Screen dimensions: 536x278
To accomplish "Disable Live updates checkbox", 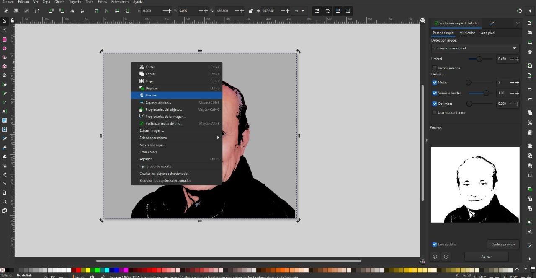I will click(435, 244).
